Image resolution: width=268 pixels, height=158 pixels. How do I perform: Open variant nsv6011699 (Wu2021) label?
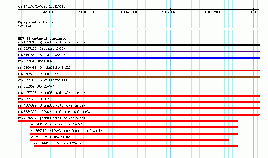click(x=35, y=99)
